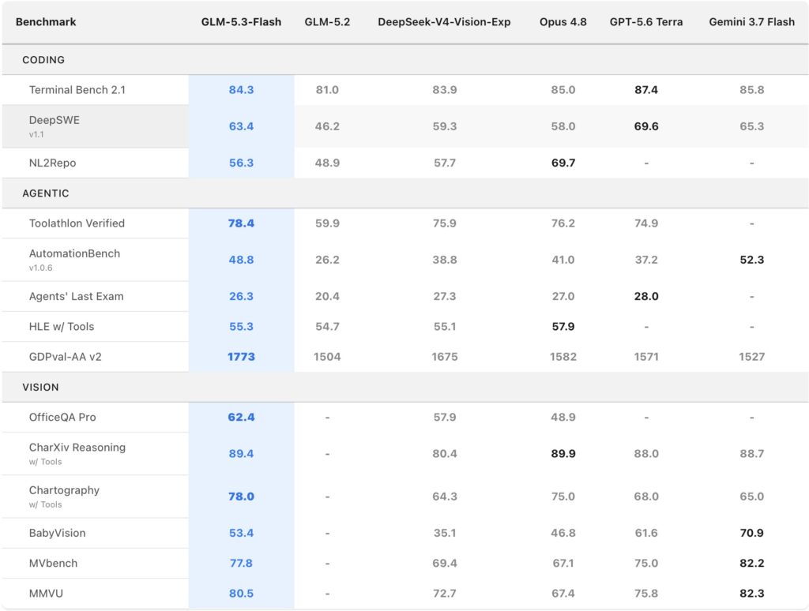Click the Opus 4.8 column header
Viewport: 809px width, 611px height.
tap(563, 21)
